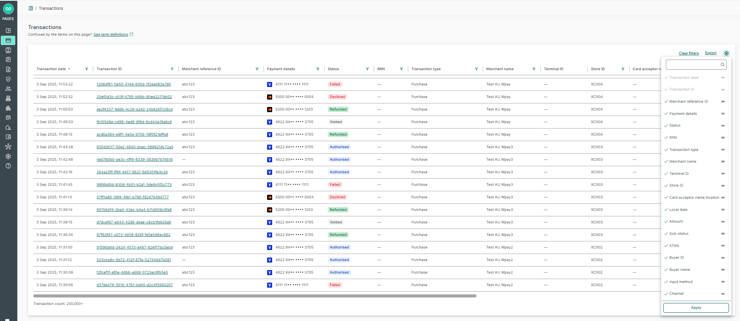740x321 pixels.
Task: Click the infinity logo above PAGES
Action: tap(8, 9)
